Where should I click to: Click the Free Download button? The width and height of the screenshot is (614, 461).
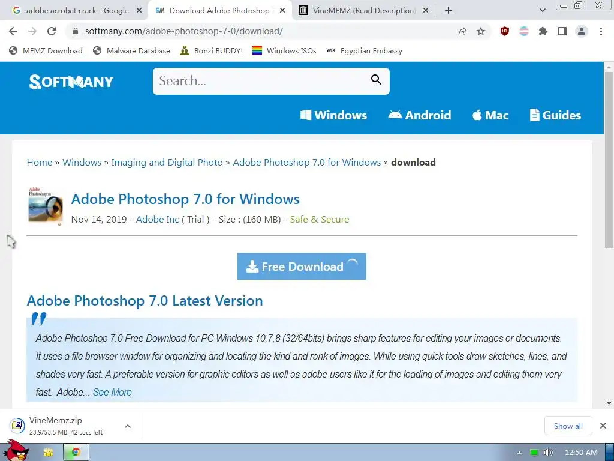tap(302, 266)
